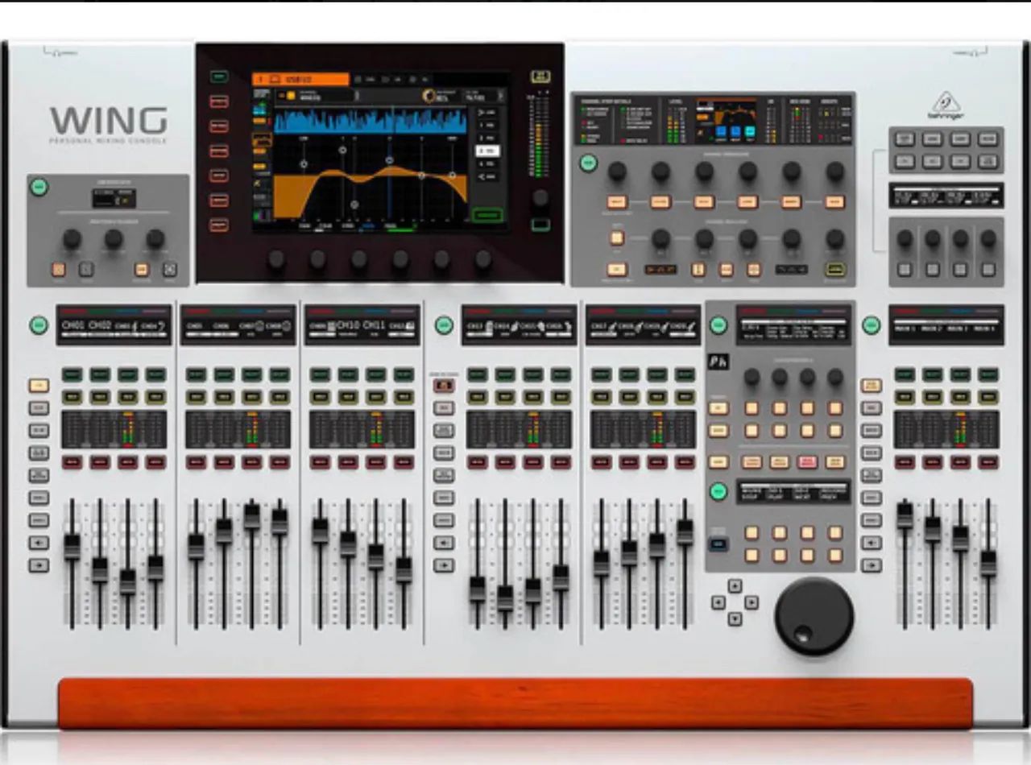Click the upper green VIEW button in custom controls panel
This screenshot has width=1031, height=765.
(718, 325)
